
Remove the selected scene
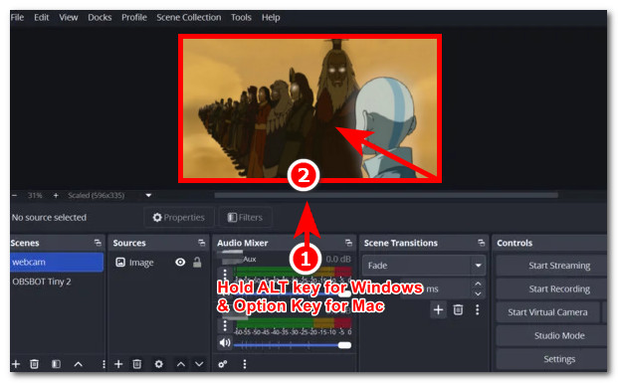pos(34,364)
